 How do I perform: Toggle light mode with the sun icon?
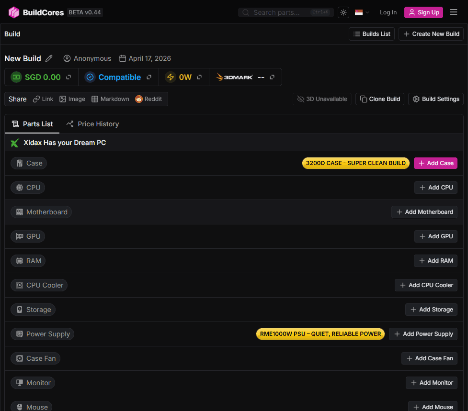tap(343, 12)
